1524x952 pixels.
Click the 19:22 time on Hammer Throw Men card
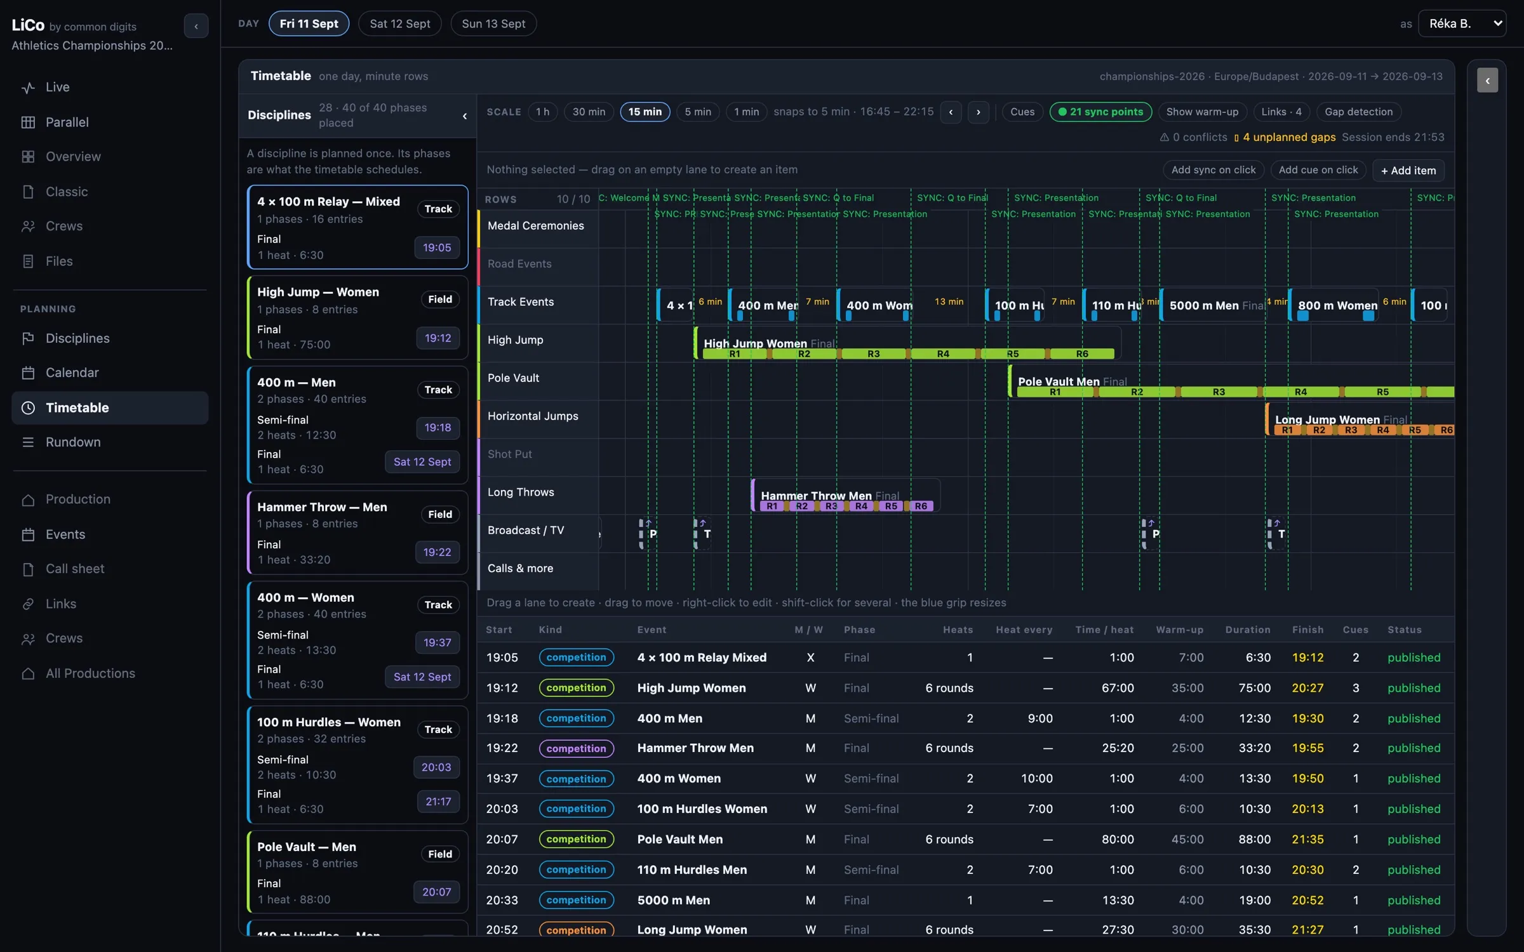point(437,552)
